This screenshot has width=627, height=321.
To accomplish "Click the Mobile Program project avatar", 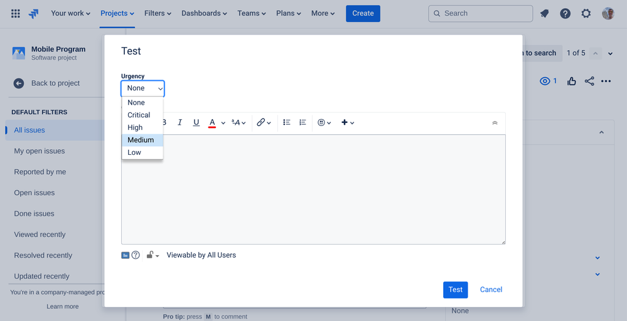I will (x=19, y=53).
